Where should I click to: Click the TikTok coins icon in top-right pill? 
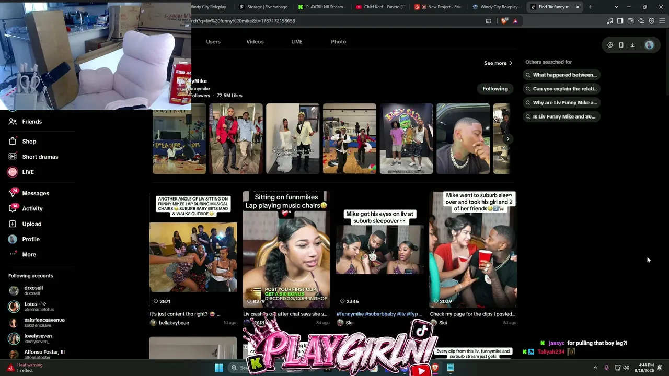pyautogui.click(x=610, y=45)
